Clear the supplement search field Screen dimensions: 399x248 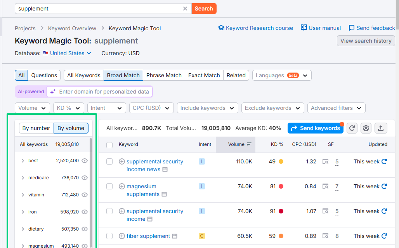click(x=185, y=9)
